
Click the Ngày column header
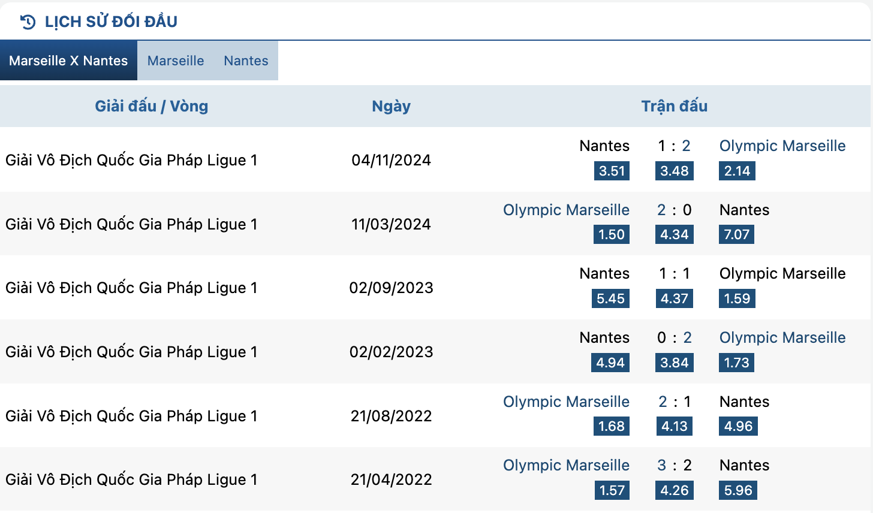pyautogui.click(x=392, y=106)
